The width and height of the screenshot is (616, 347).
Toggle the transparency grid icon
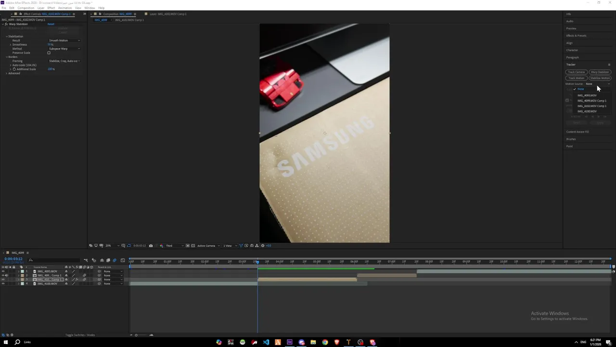pos(193,246)
